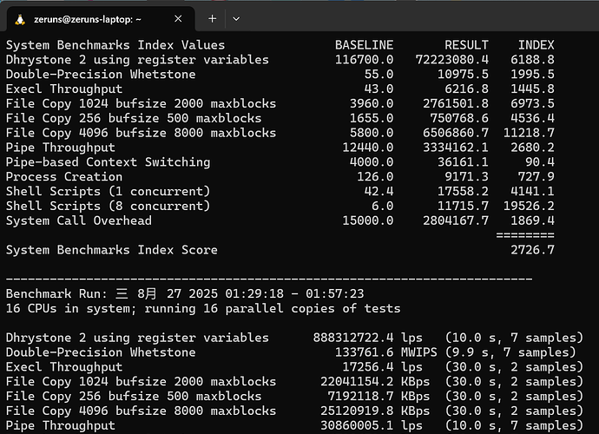Image resolution: width=599 pixels, height=434 pixels.
Task: Click the overall index score 2726.7
Action: coord(532,250)
